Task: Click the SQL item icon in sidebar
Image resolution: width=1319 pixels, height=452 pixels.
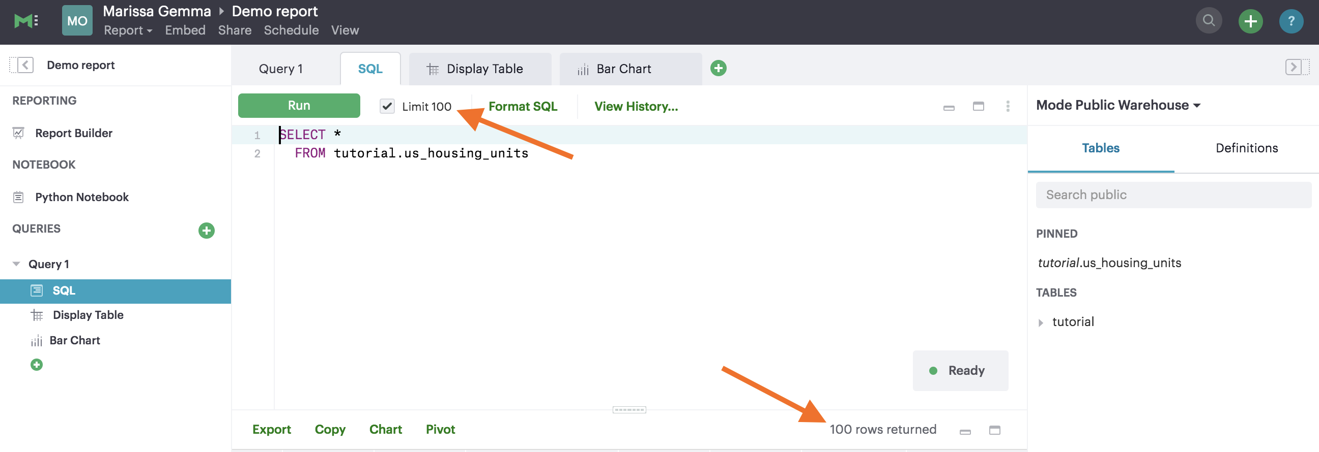Action: pyautogui.click(x=37, y=290)
